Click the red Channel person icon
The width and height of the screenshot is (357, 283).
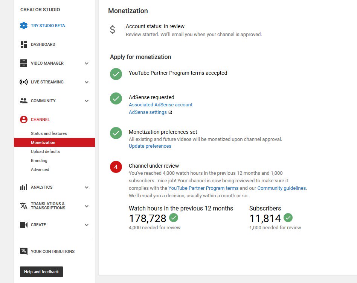(x=24, y=120)
